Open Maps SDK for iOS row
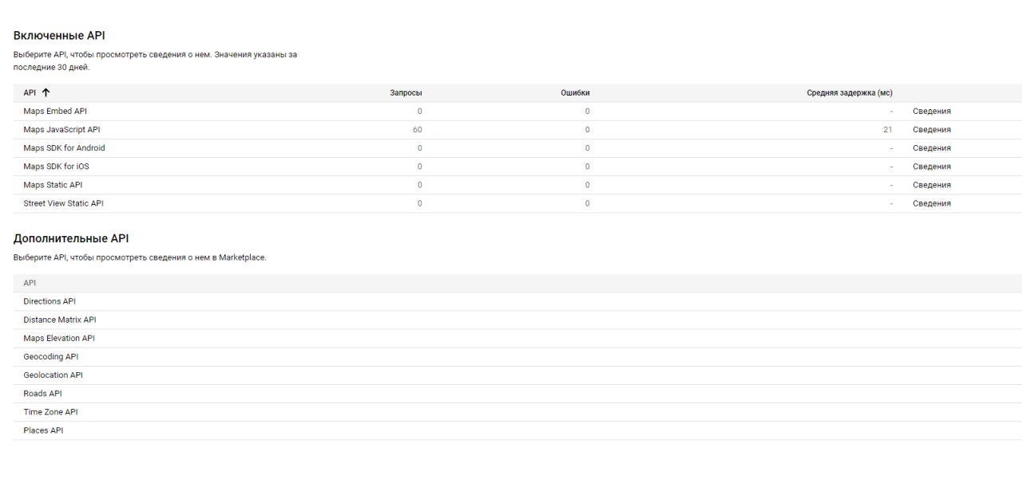The image size is (1022, 479). [x=517, y=167]
